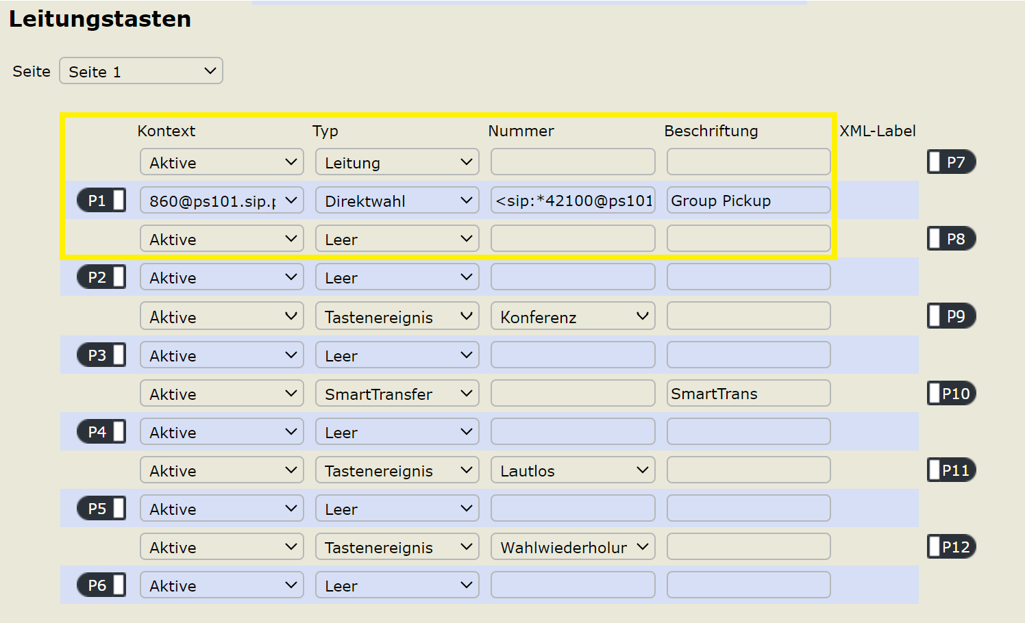Click the P8 key icon

point(952,238)
